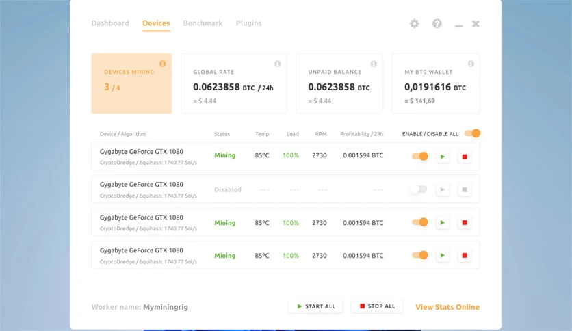Open the settings gear icon
This screenshot has height=331, width=572.
point(414,24)
